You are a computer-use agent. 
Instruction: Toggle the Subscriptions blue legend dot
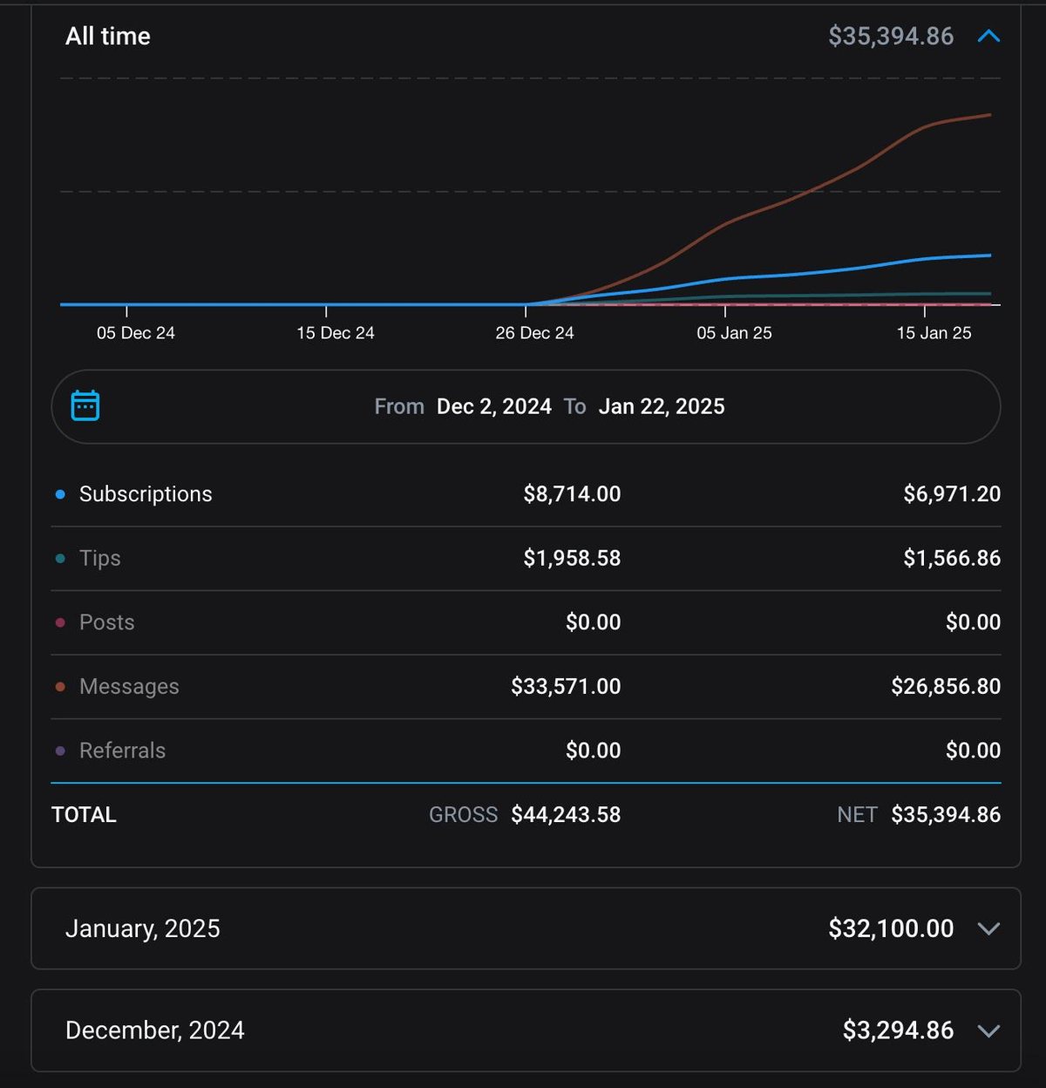click(60, 494)
